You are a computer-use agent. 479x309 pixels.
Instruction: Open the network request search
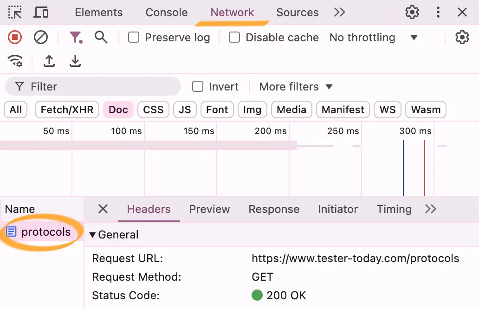pos(101,38)
